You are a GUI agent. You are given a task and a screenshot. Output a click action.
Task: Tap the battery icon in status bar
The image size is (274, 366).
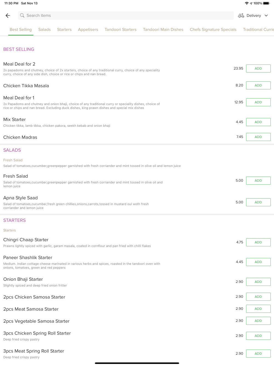click(x=266, y=3)
